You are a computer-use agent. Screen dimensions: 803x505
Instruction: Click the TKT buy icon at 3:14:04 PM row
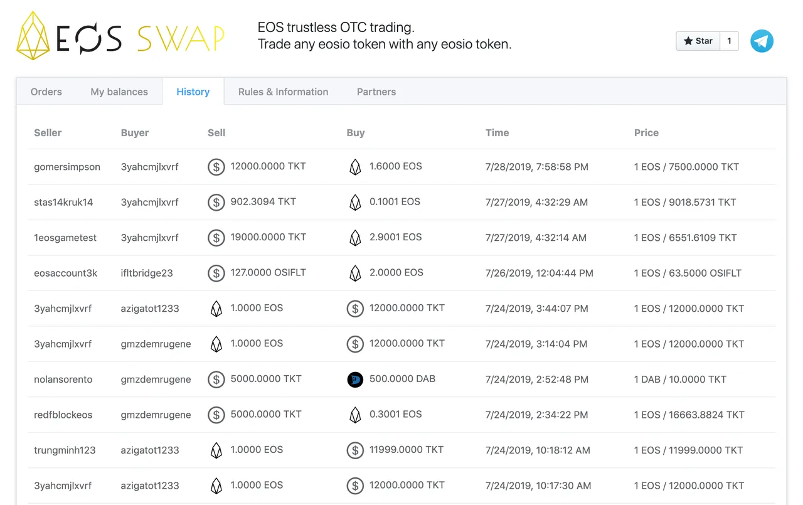pyautogui.click(x=355, y=344)
